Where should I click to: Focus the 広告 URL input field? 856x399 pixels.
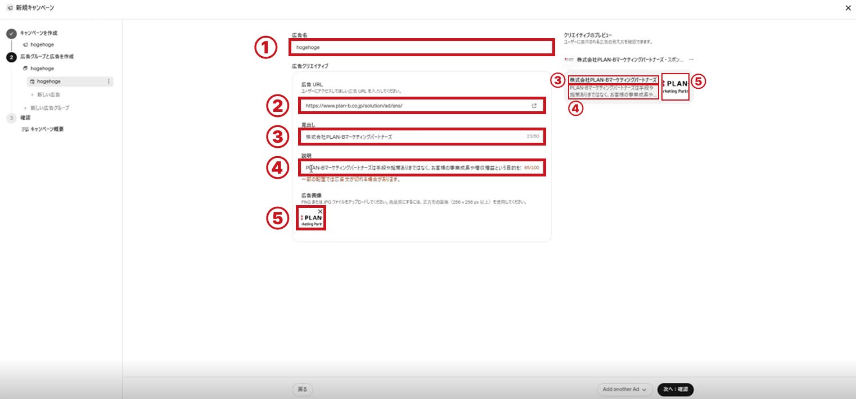coord(422,105)
